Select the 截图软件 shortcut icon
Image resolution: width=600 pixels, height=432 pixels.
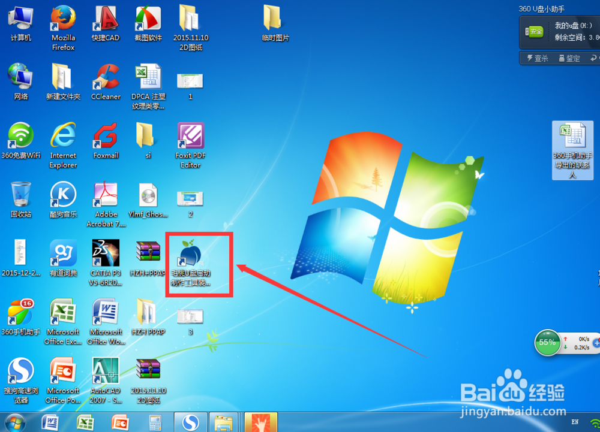pyautogui.click(x=148, y=24)
